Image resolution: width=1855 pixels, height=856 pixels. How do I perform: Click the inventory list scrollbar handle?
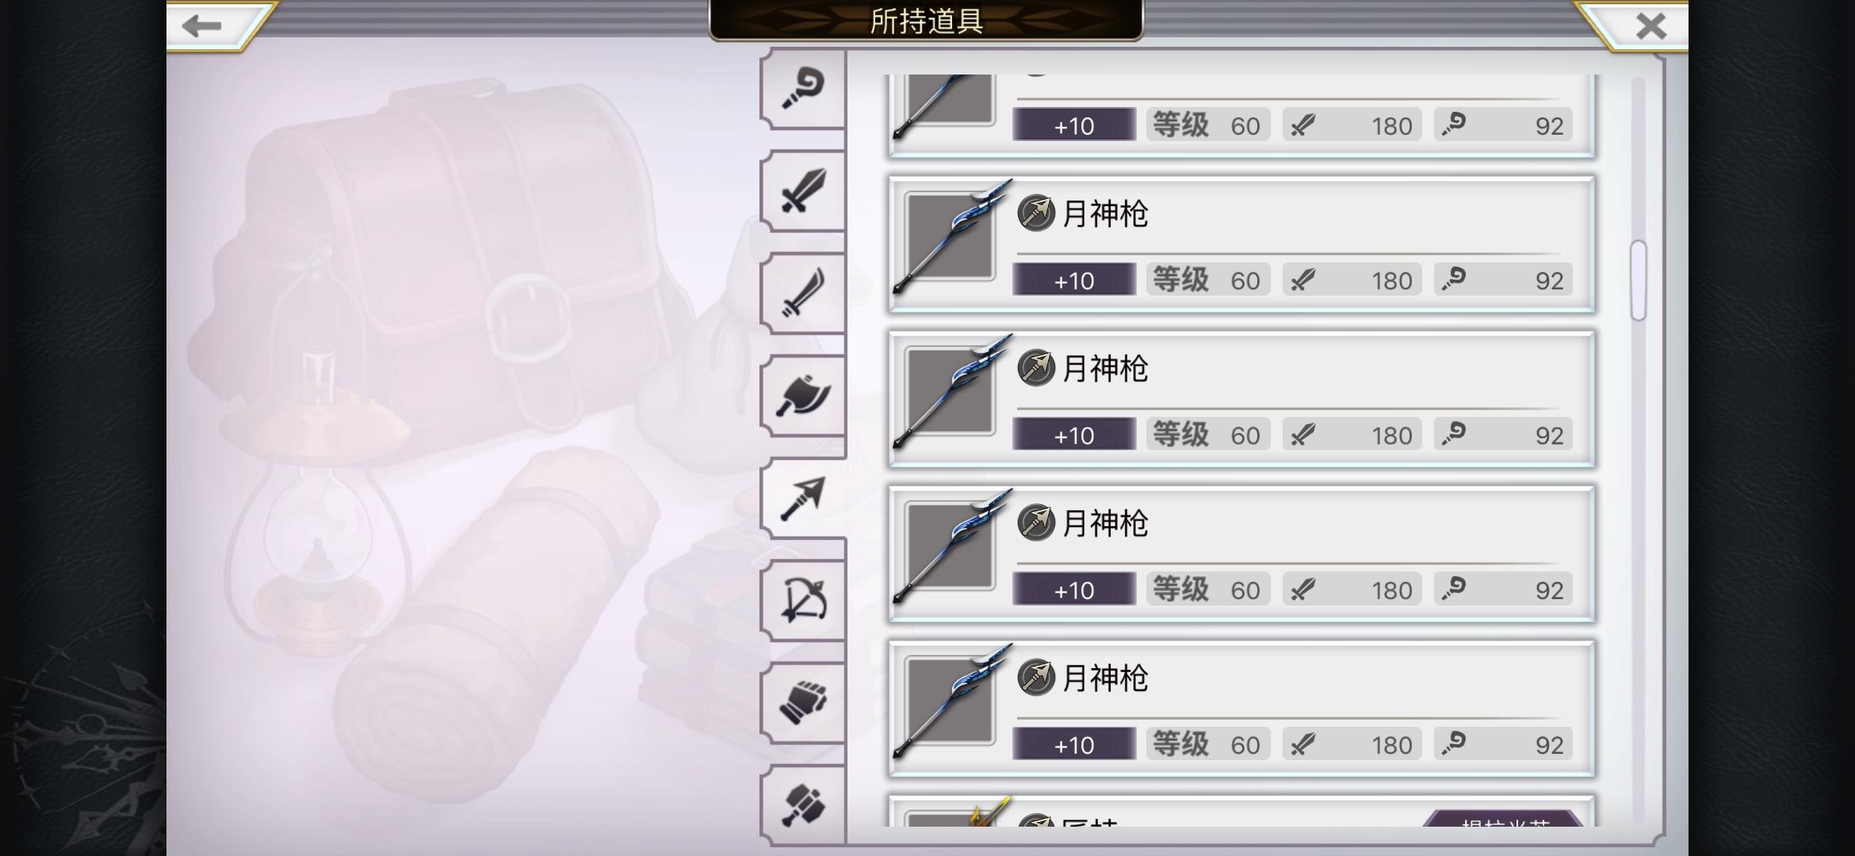pyautogui.click(x=1638, y=280)
